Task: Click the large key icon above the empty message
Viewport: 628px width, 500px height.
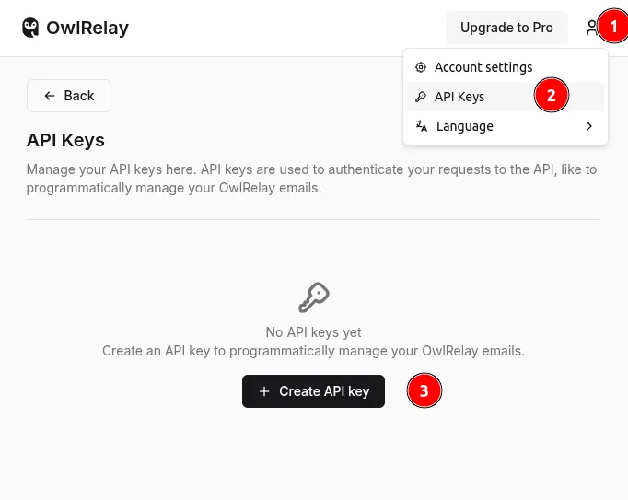Action: [314, 297]
